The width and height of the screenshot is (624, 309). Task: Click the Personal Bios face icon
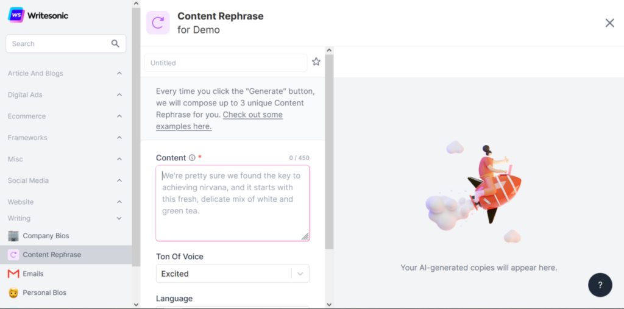pyautogui.click(x=13, y=293)
